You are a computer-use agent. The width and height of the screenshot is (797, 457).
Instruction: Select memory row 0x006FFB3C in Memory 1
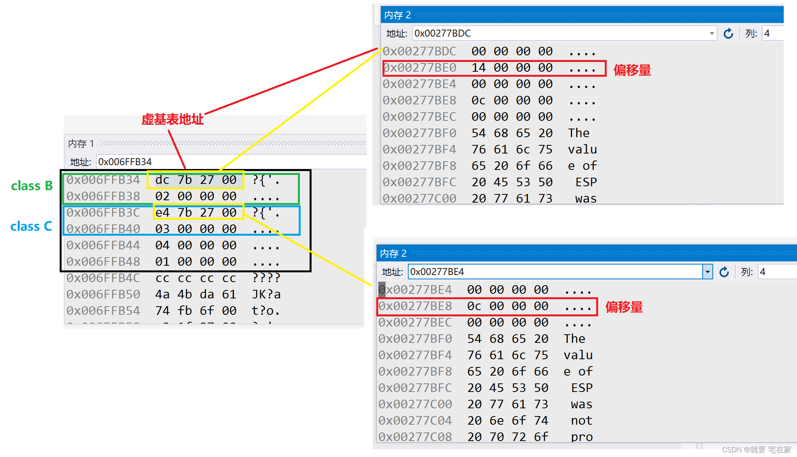tap(173, 213)
